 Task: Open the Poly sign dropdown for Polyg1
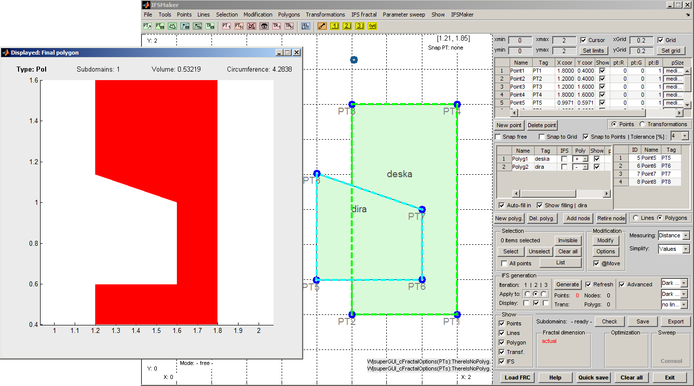pos(581,159)
